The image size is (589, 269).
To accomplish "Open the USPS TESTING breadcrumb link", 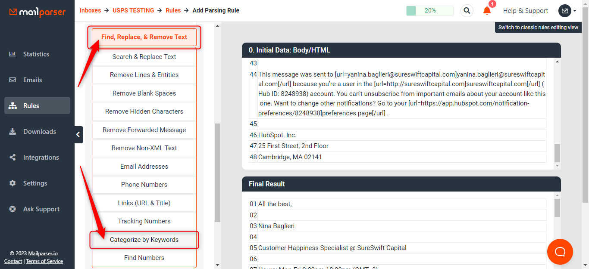I will 133,10.
